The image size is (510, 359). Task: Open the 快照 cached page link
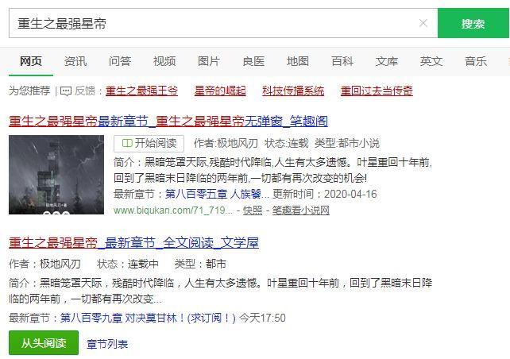pyautogui.click(x=253, y=210)
